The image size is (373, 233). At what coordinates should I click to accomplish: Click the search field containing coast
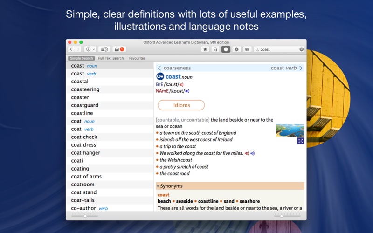279,49
